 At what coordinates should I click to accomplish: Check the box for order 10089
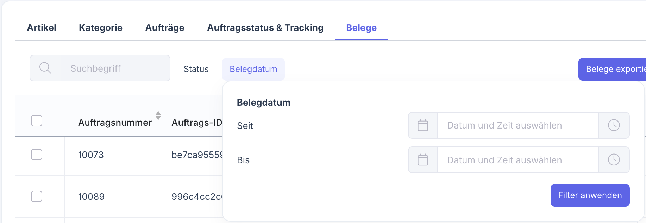[37, 196]
